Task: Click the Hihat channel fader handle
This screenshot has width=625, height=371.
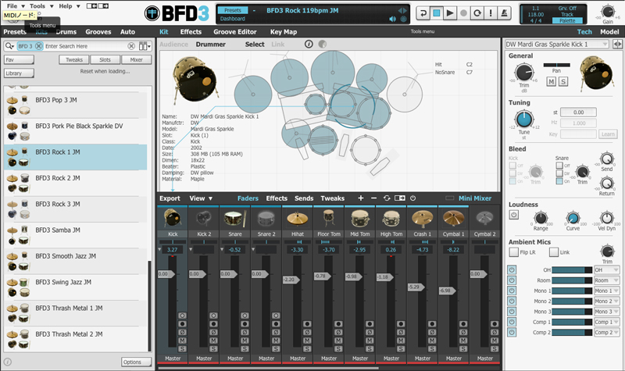Action: (x=291, y=280)
